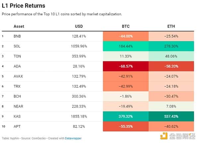Screen dimensions: 199x143
Task: Click the CoinGecko source text in footer
Action: pos(39,138)
